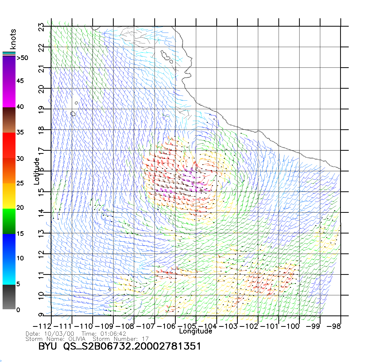Click the red 30-35 knots legend band
The height and width of the screenshot is (362, 367).
[9, 145]
